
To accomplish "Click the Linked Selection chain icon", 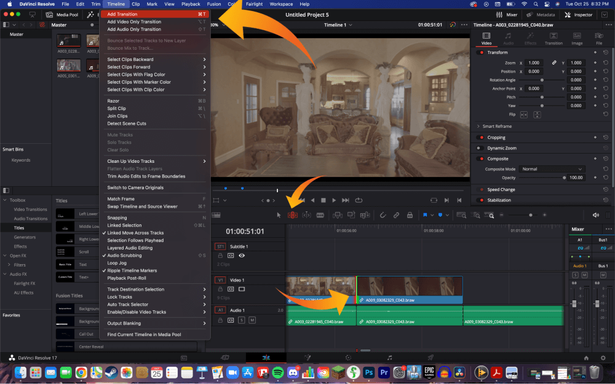I will point(395,214).
